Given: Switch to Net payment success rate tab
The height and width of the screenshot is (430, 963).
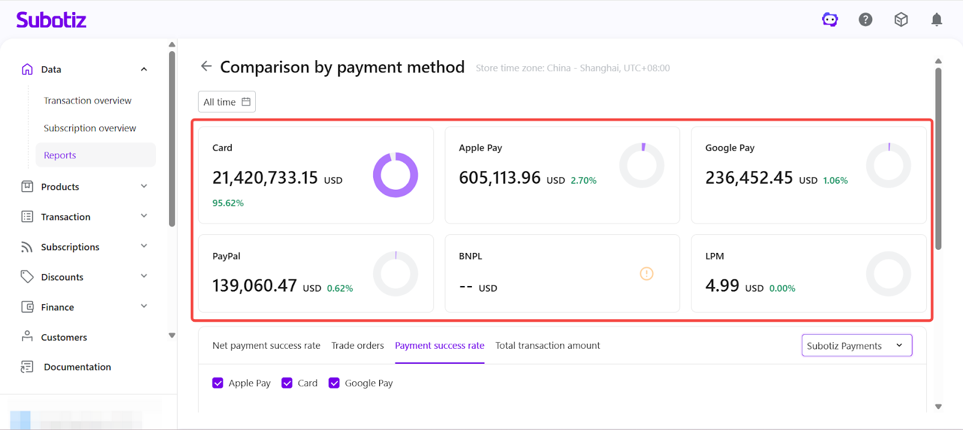Looking at the screenshot, I should (x=266, y=346).
